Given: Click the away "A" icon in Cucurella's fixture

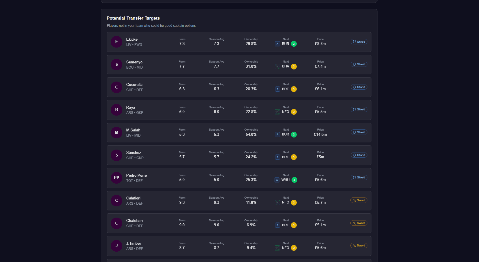Looking at the screenshot, I should 277,89.
